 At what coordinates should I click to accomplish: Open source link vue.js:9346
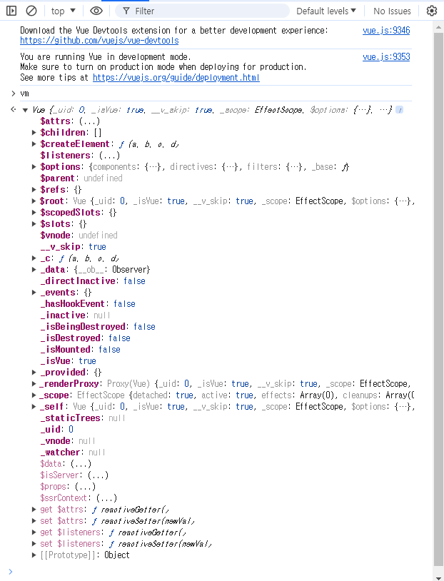(x=386, y=31)
